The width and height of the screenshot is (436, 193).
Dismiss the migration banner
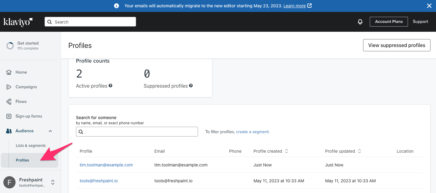429,6
